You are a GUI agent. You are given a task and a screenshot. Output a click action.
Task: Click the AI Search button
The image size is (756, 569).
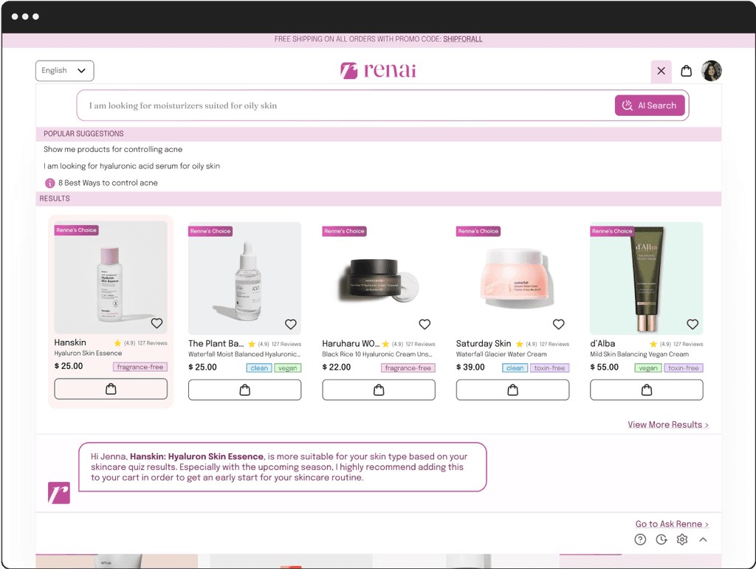(650, 106)
